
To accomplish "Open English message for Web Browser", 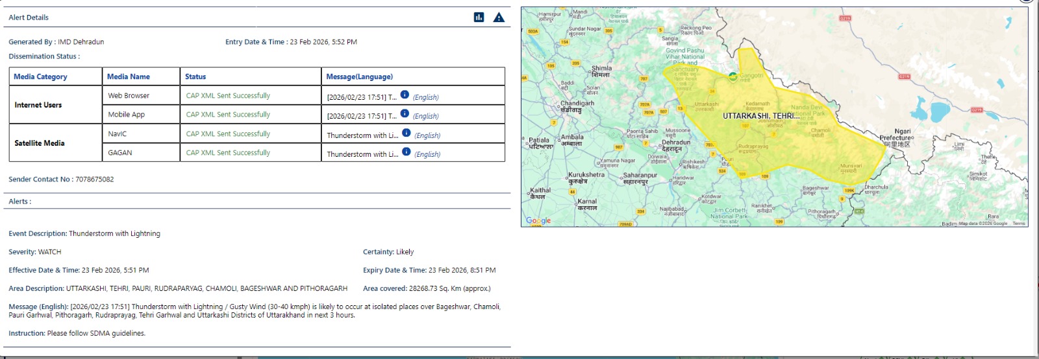I will 426,97.
